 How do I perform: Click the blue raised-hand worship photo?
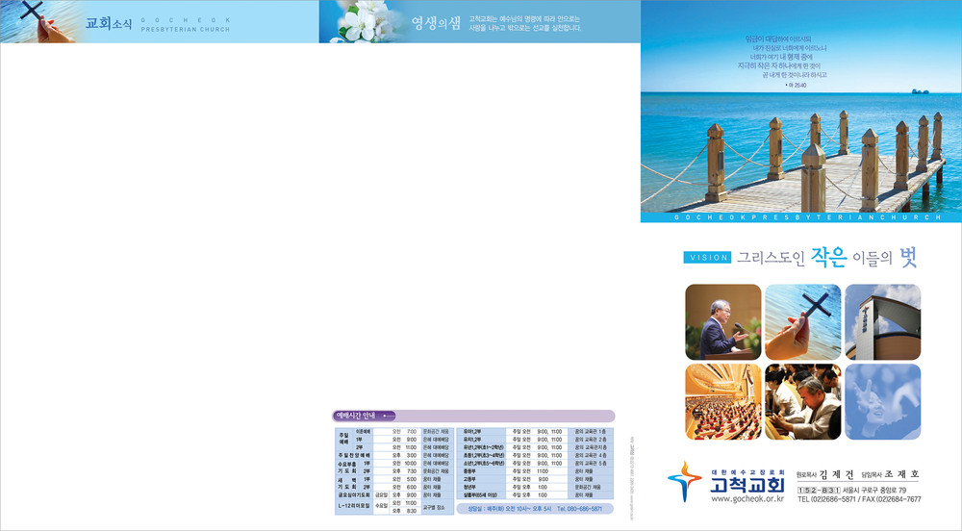882,401
